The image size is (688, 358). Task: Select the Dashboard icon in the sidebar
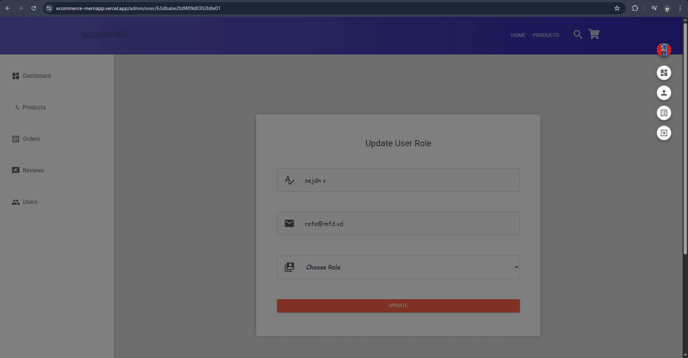(x=16, y=76)
